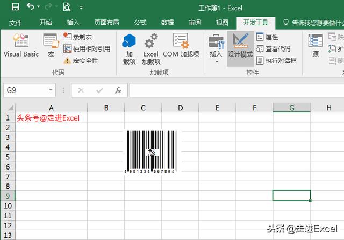Viewport: 344px width, 240px height.
Task: Click the fill handle of cell G9
Action: coord(310,200)
